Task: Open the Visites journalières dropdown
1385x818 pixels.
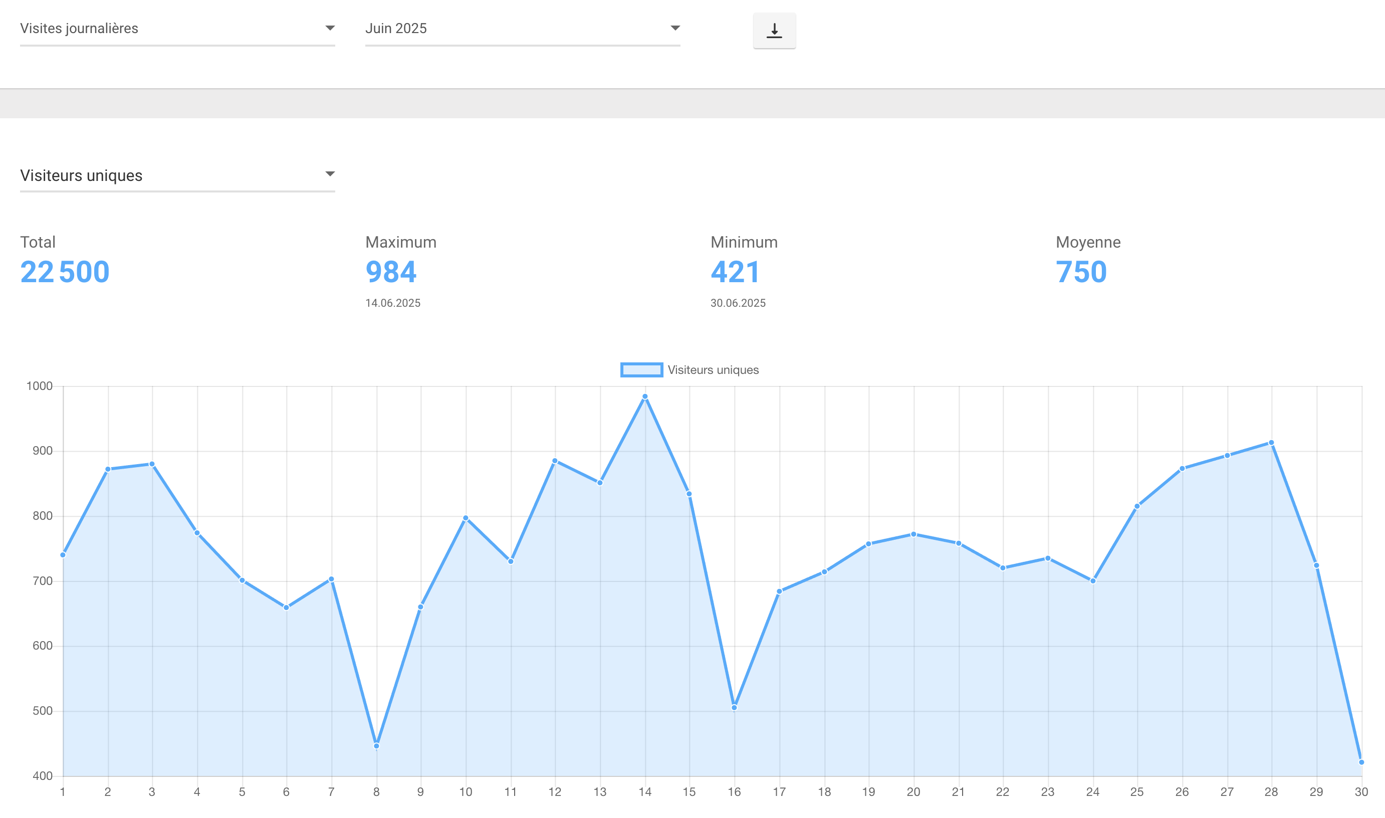Action: coord(165,29)
